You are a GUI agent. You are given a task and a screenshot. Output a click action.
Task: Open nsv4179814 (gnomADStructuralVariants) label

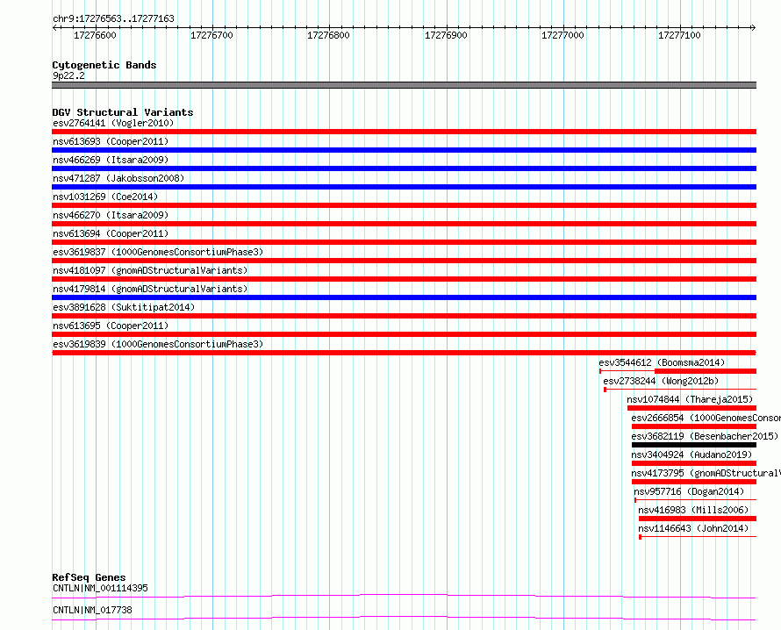[x=150, y=289]
